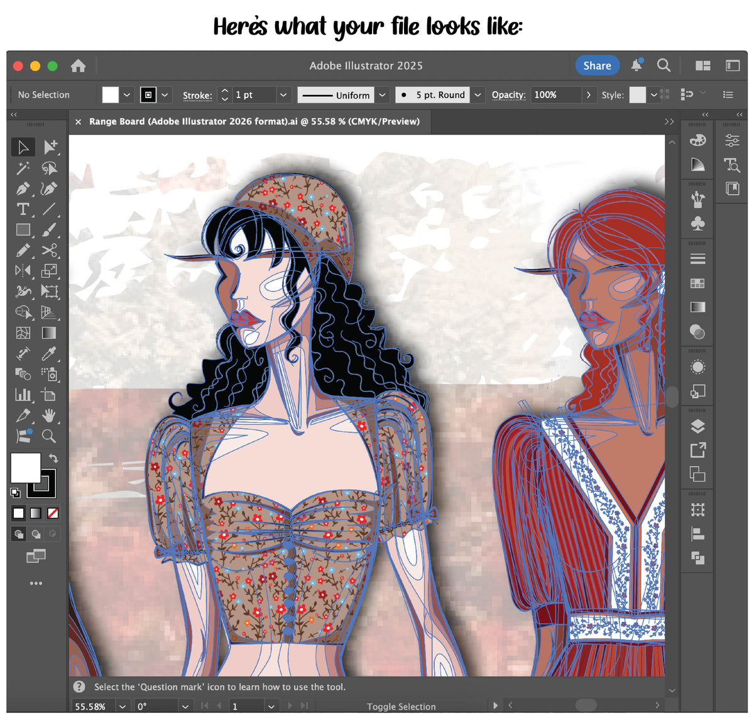The image size is (754, 718).
Task: Select the Symbol Sprayer tool
Action: tap(49, 374)
